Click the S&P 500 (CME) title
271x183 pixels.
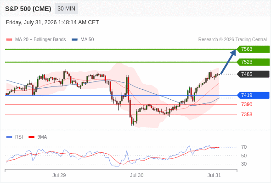pos(28,9)
